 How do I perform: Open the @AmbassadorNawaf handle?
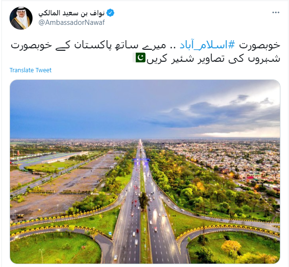coord(71,22)
